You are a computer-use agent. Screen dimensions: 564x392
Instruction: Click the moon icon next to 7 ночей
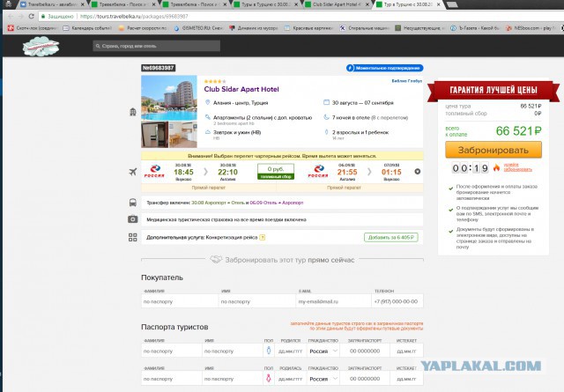pos(326,117)
